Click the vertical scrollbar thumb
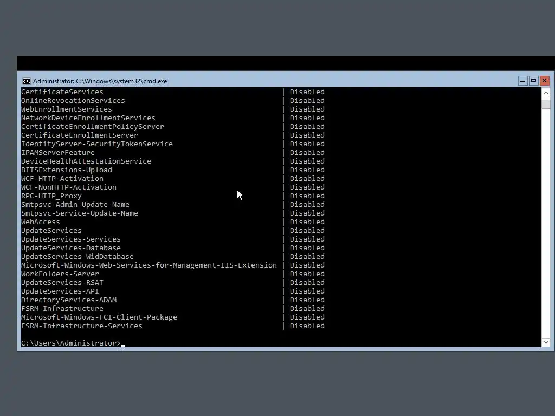Screen dimensions: 555x416 click(x=546, y=104)
